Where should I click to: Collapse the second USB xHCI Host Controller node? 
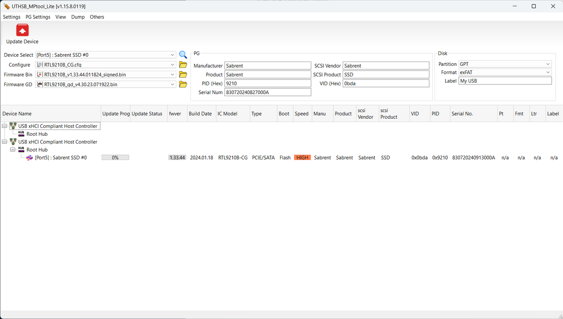4,142
